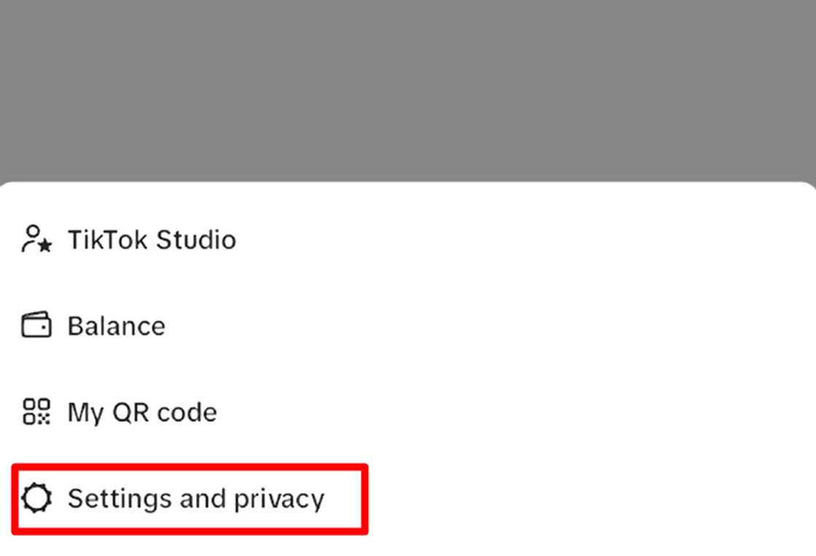Tap the TikTok Studio person-star icon

pyautogui.click(x=36, y=239)
